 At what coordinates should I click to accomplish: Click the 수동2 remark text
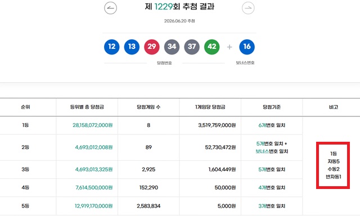click(x=334, y=169)
